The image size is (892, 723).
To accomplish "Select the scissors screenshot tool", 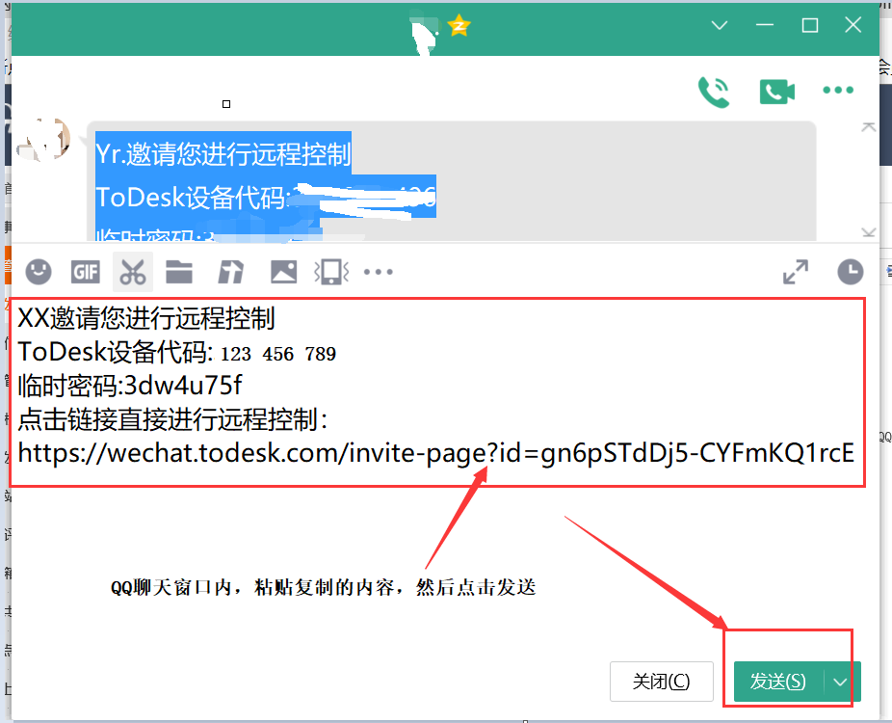I will (x=133, y=272).
